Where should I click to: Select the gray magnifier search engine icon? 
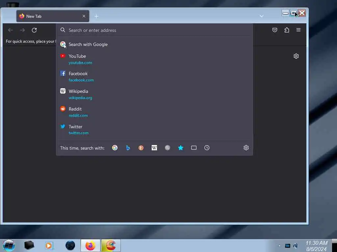click(x=168, y=148)
